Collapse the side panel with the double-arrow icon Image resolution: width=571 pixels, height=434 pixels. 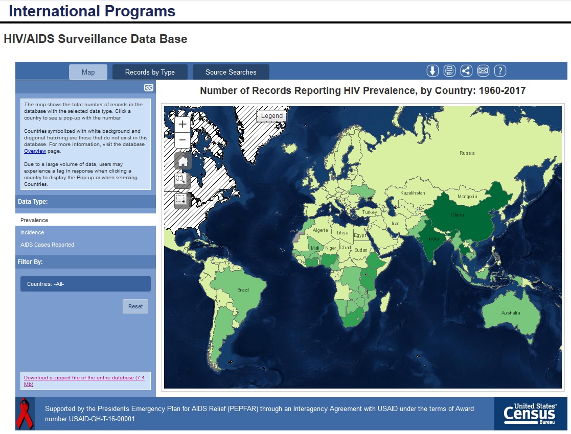[149, 88]
